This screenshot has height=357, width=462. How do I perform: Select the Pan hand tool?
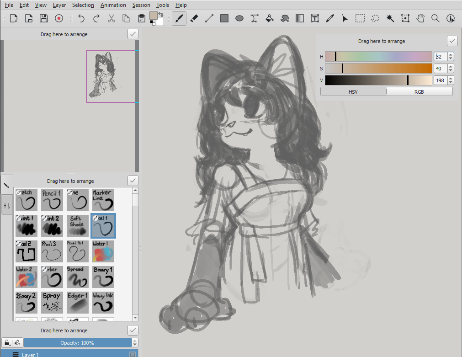coord(420,18)
